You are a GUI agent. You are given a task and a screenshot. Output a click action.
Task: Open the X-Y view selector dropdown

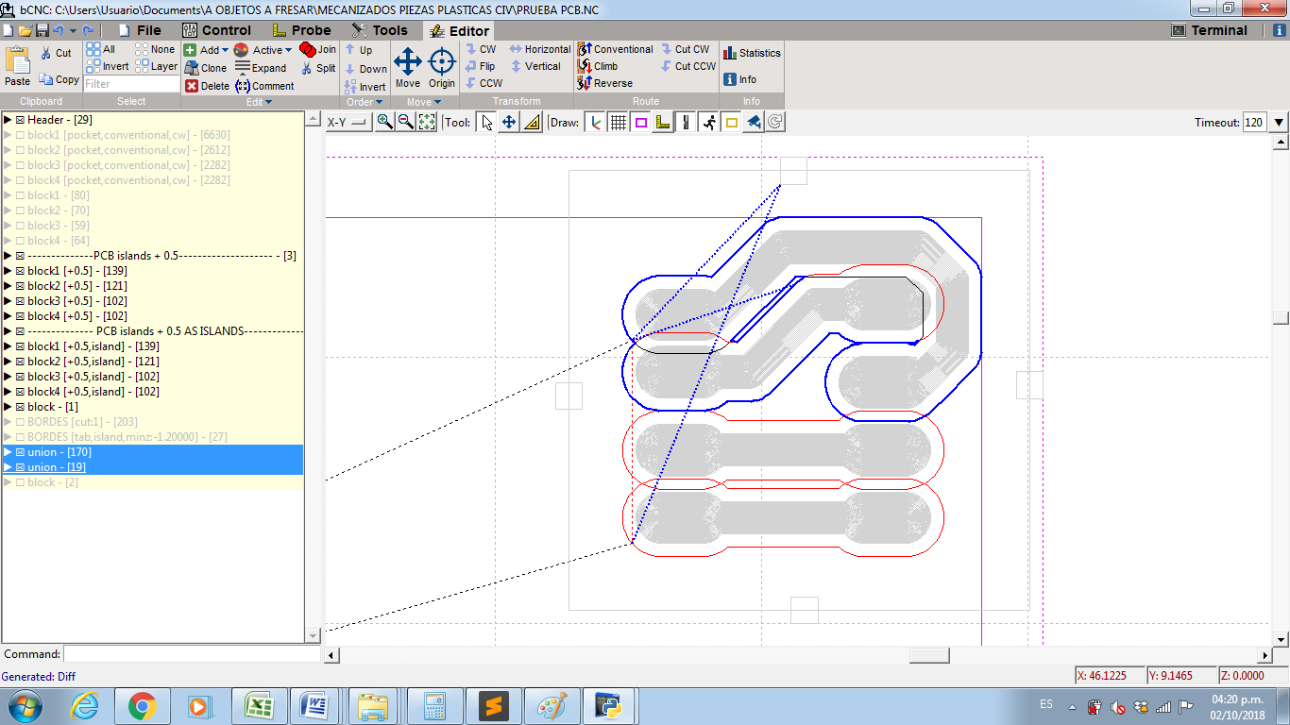(348, 122)
